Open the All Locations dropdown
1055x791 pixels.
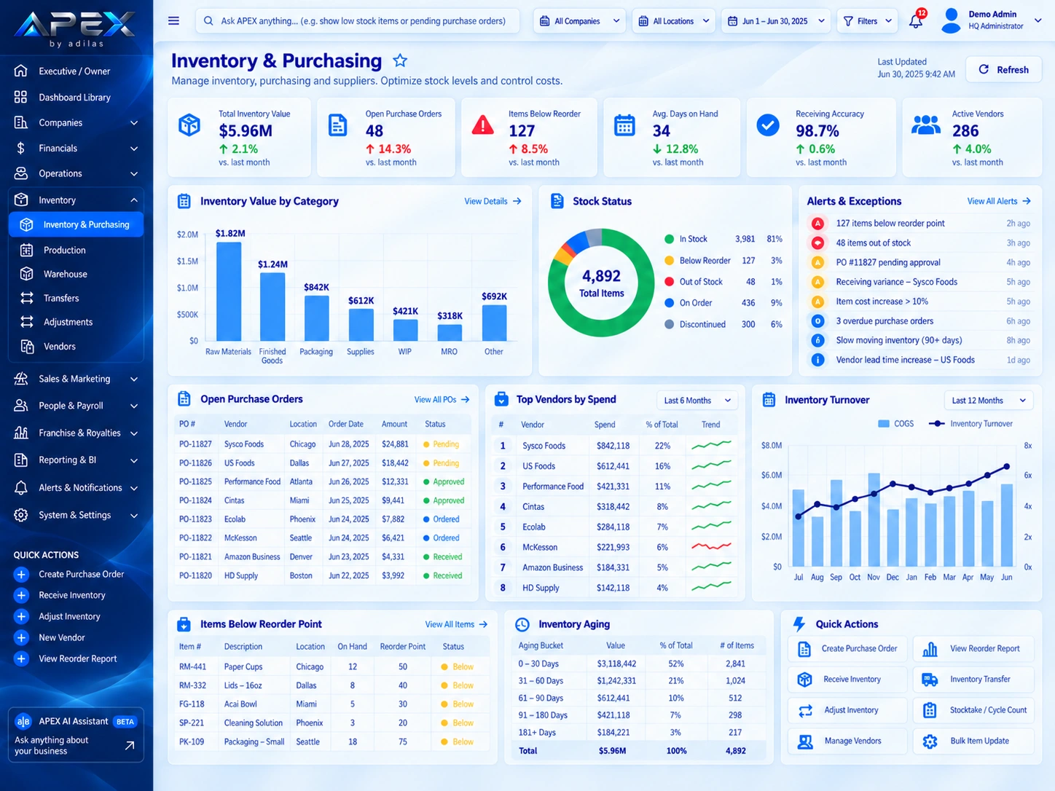tap(674, 21)
